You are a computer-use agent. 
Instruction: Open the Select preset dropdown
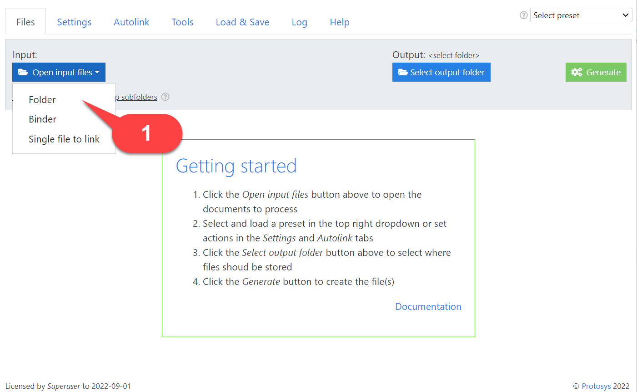click(581, 15)
